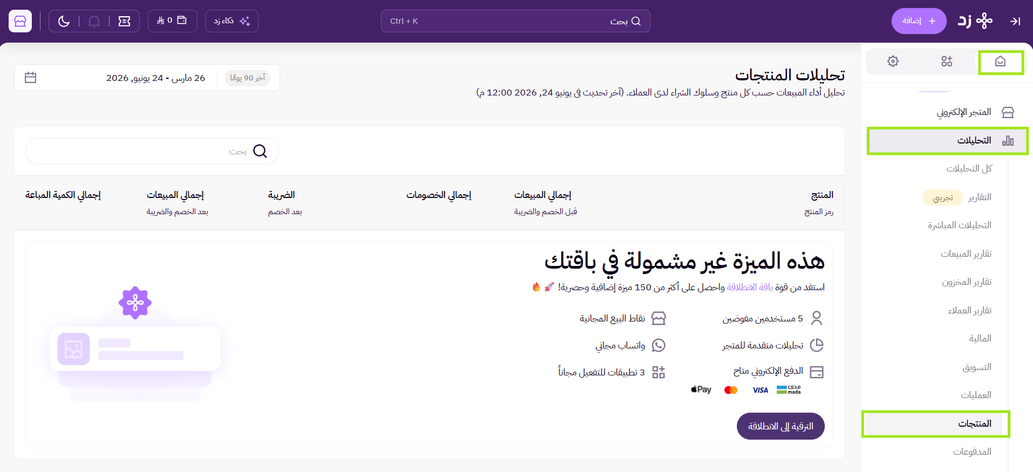The height and width of the screenshot is (472, 1033).
Task: Click pie chart icon beside تحليلات متقدمة للمتجر
Action: click(x=817, y=345)
